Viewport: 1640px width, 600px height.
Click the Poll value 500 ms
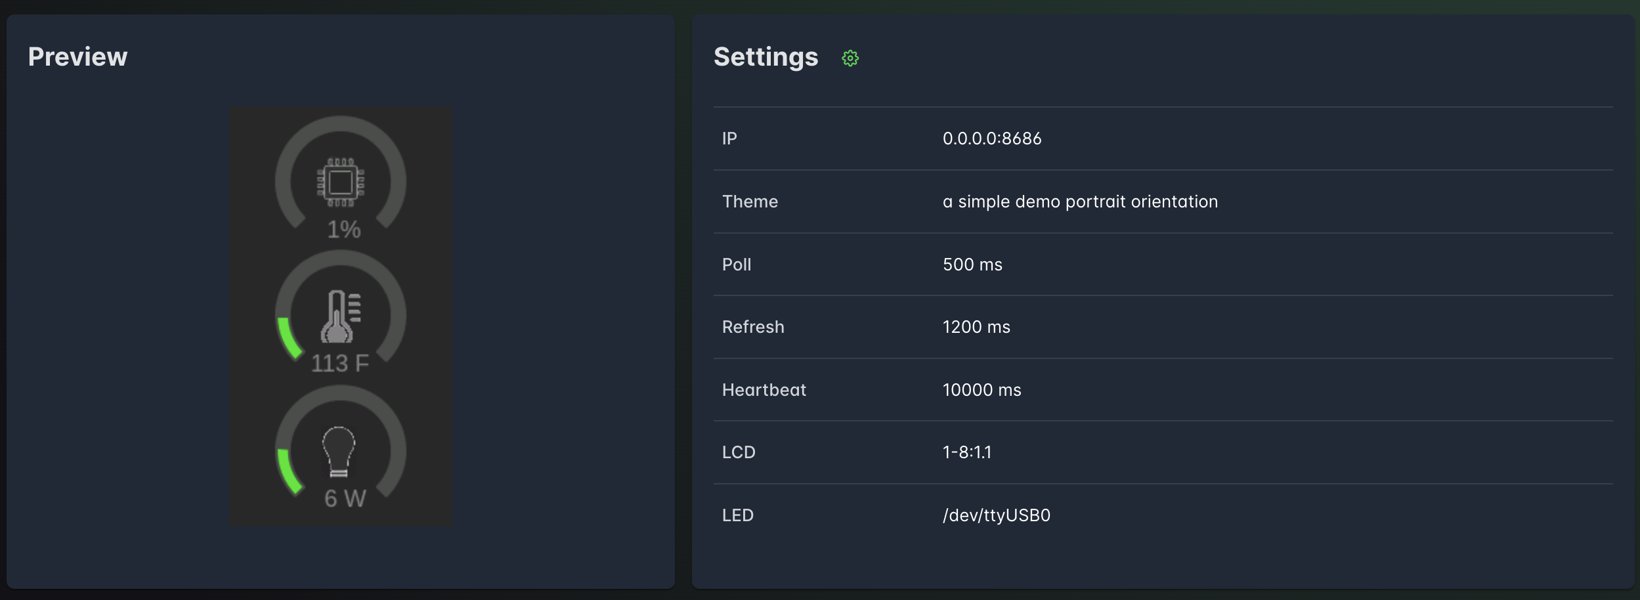pos(972,265)
